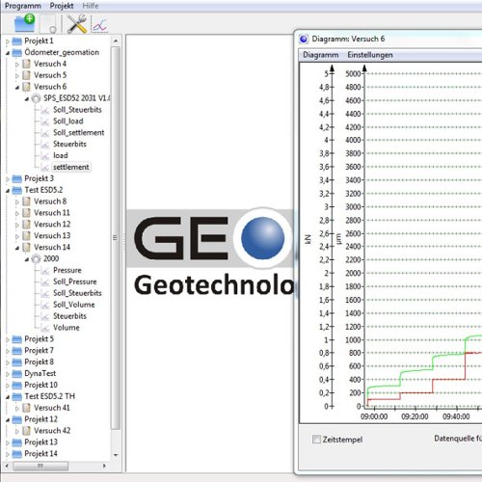482x482 pixels.
Task: Expand the Projekt 1 tree node
Action: 8,41
